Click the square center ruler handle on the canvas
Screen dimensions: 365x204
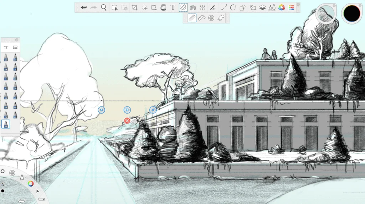(127, 110)
